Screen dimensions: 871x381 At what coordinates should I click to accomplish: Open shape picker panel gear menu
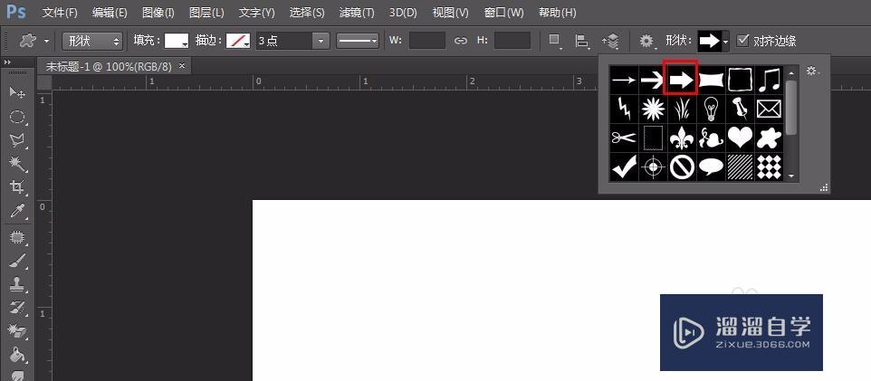point(813,71)
